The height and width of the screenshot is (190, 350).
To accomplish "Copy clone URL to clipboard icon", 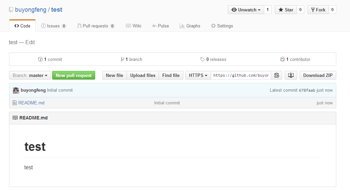I will pyautogui.click(x=277, y=75).
